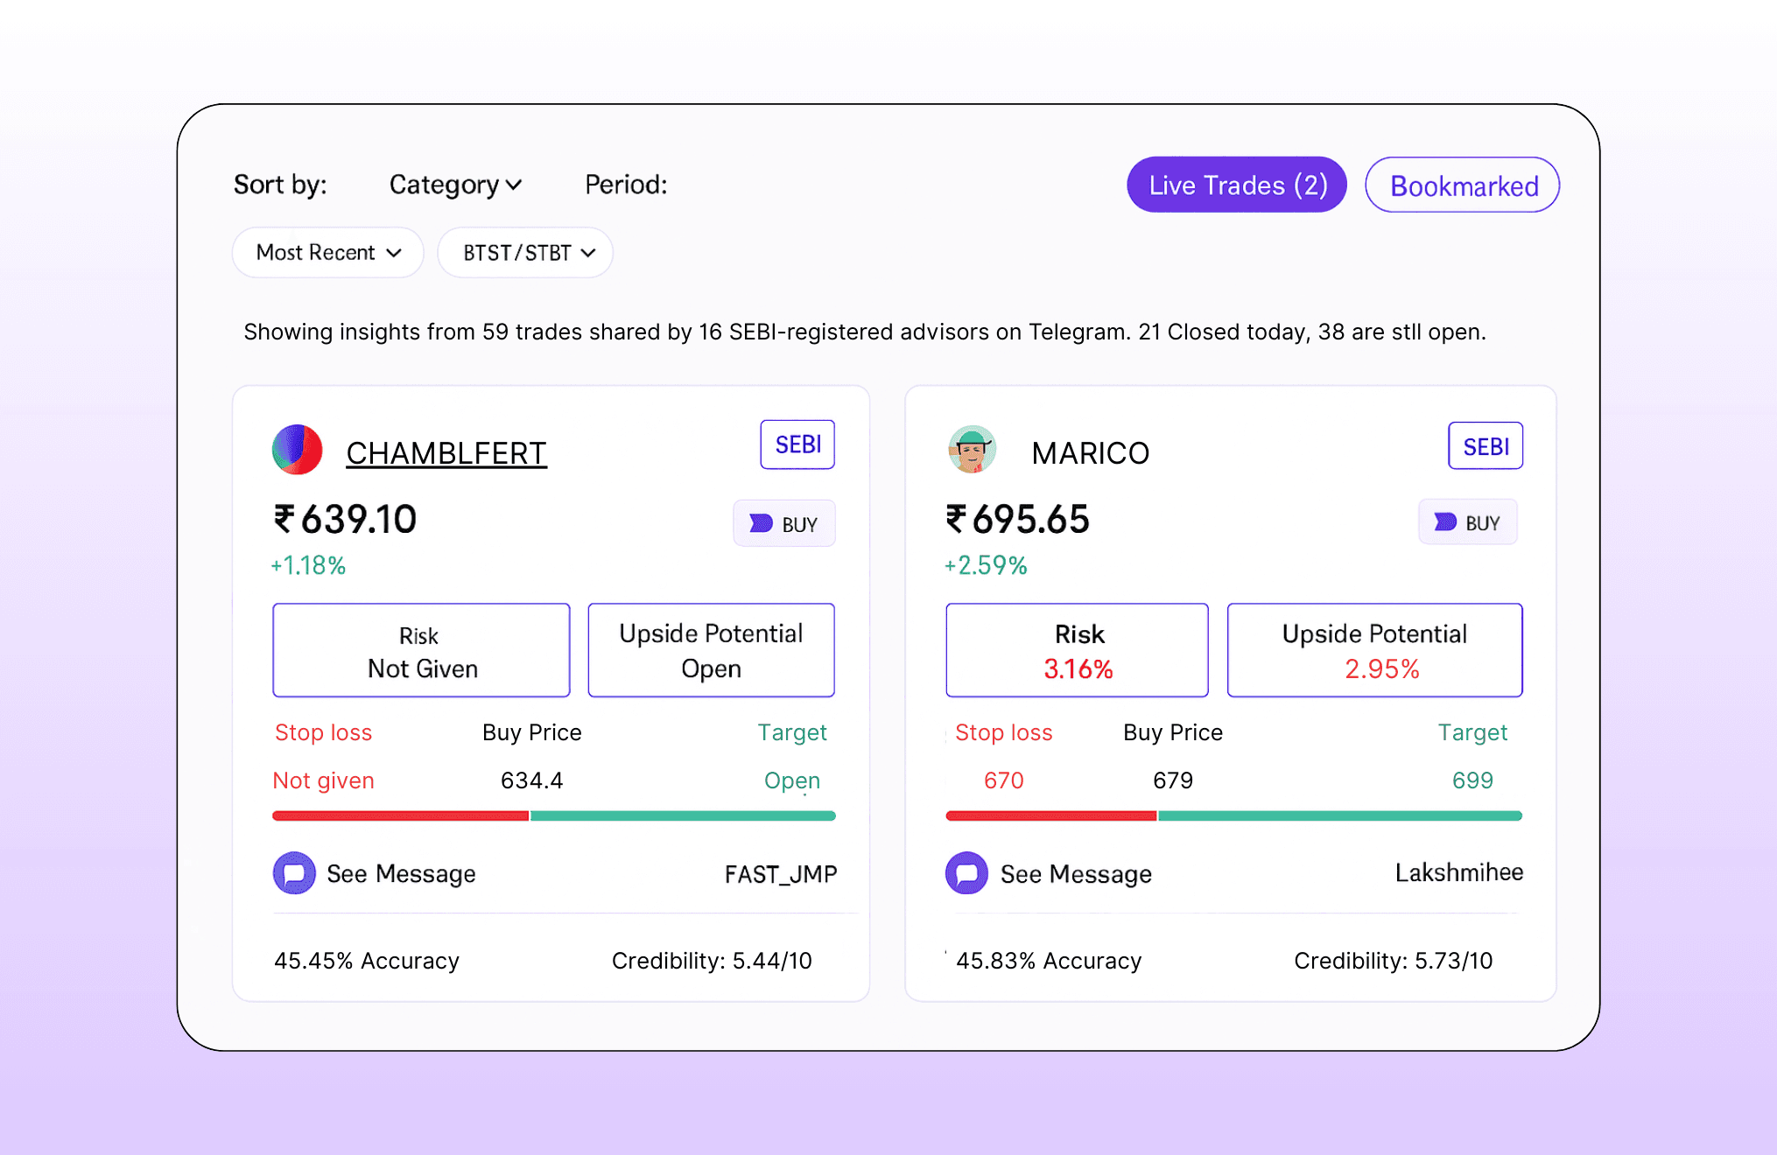This screenshot has height=1155, width=1777.
Task: Click the MARICO advisor avatar icon
Action: [972, 450]
